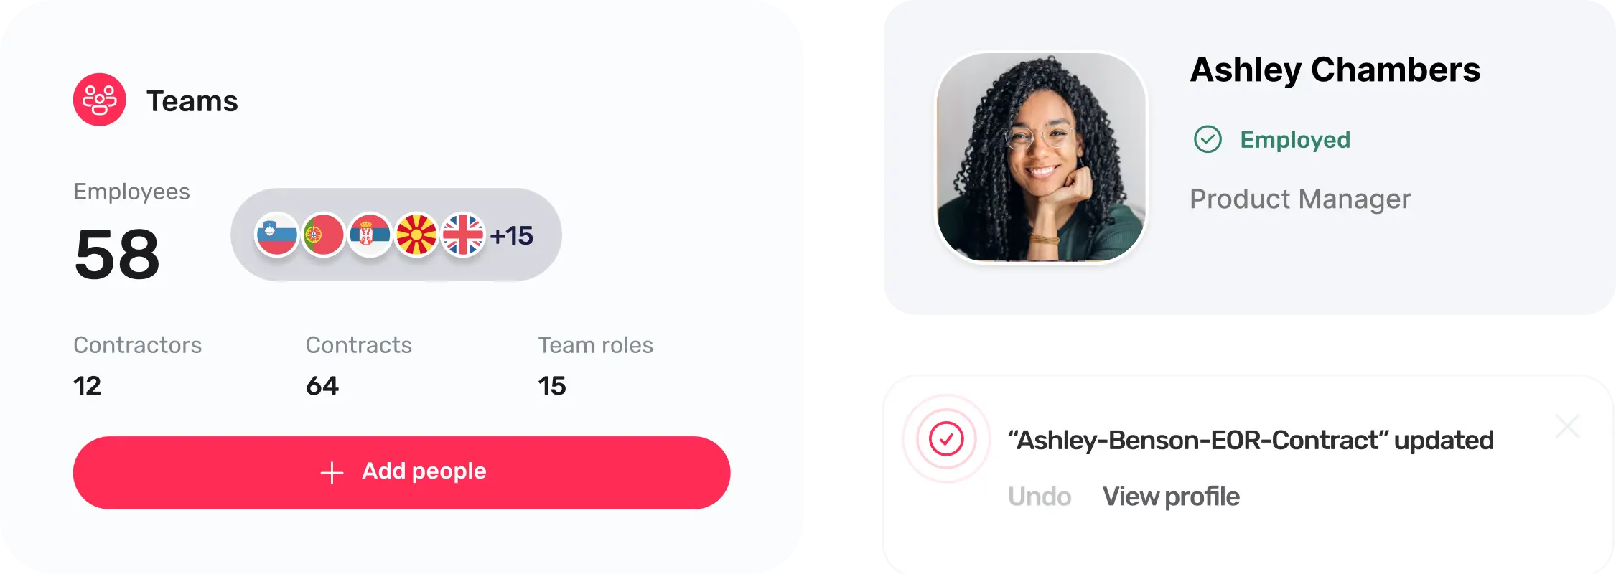The height and width of the screenshot is (574, 1616).
Task: Undo the contract update
Action: (1039, 496)
